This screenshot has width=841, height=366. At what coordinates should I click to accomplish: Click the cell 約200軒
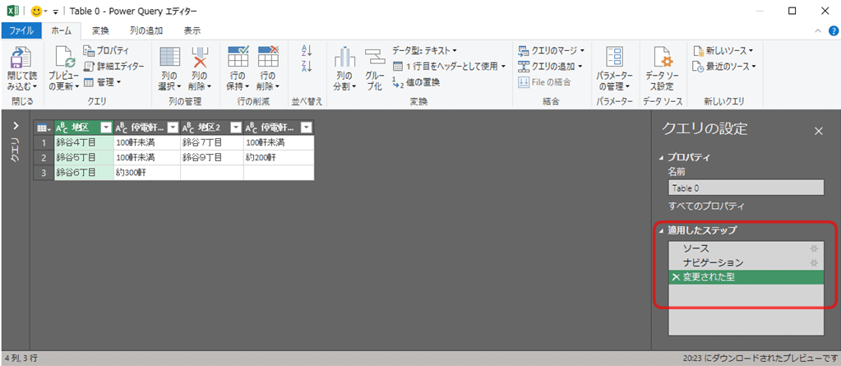coord(279,157)
